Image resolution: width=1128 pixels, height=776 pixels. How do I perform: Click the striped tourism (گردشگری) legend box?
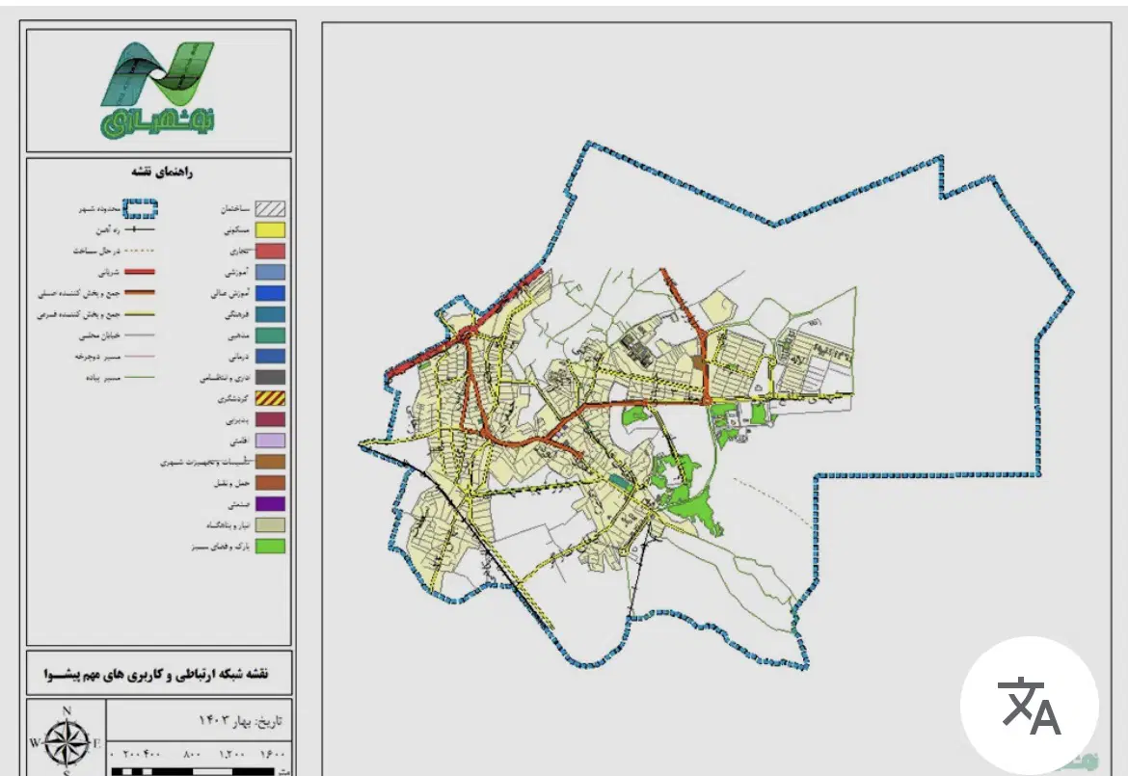[x=271, y=398]
